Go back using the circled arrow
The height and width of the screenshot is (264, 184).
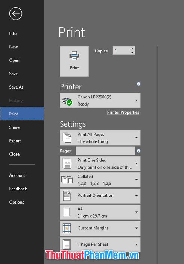pos(16,14)
